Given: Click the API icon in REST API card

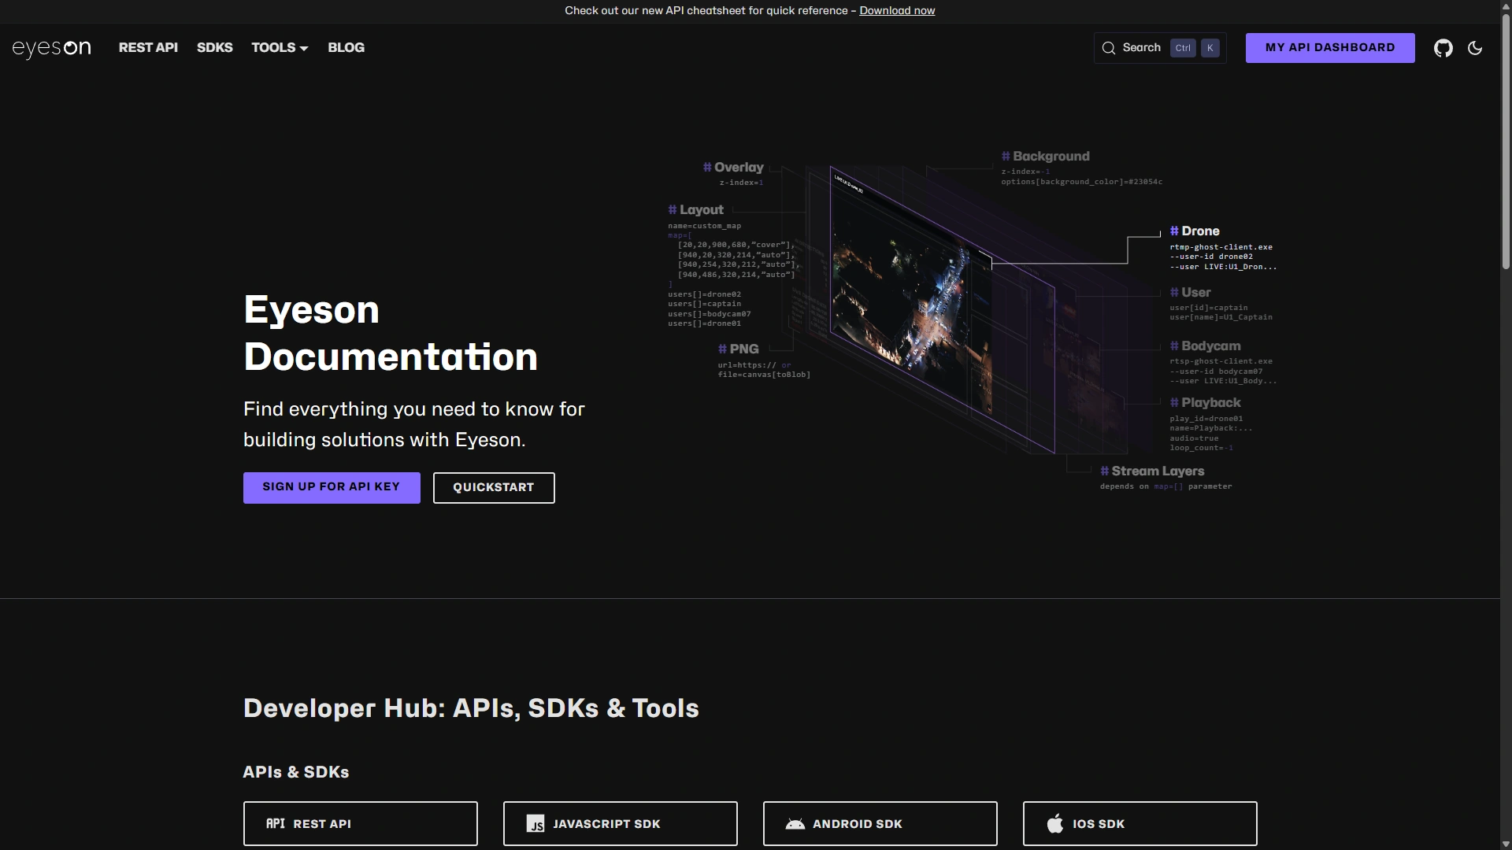Looking at the screenshot, I should [x=275, y=823].
